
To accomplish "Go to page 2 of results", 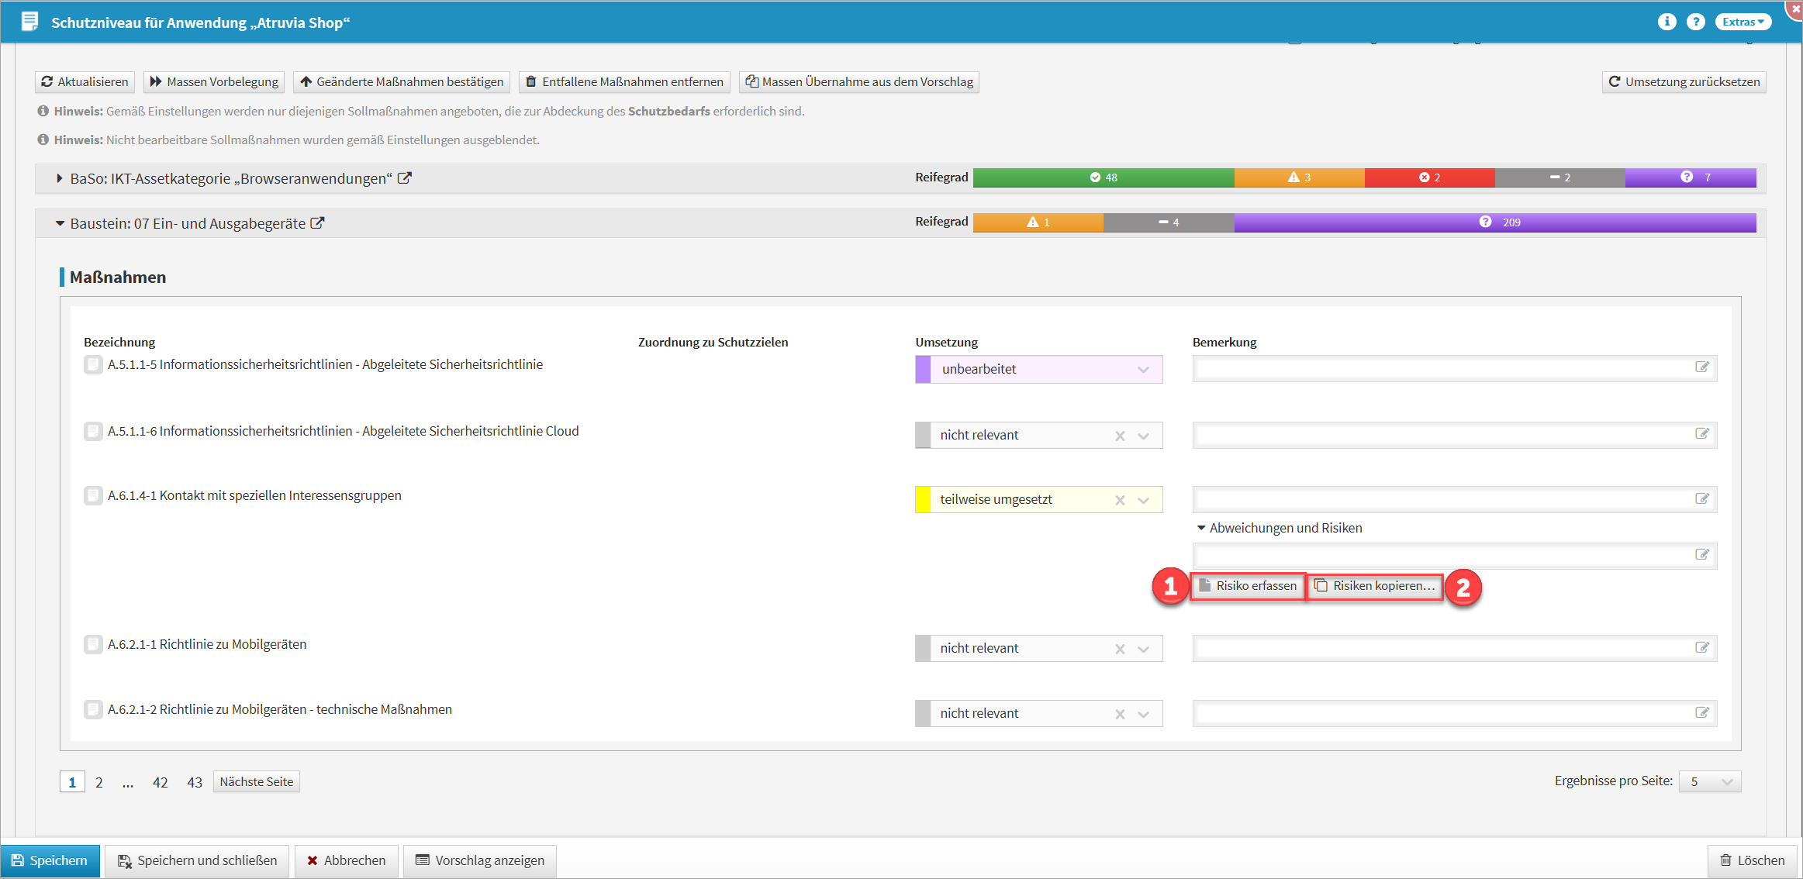I will tap(98, 782).
